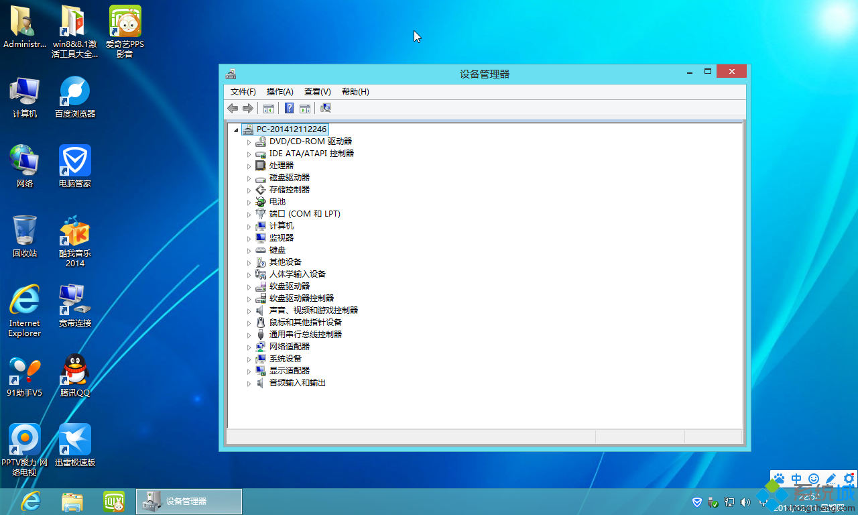Open the 帮助(H) menu
This screenshot has width=858, height=515.
tap(355, 92)
